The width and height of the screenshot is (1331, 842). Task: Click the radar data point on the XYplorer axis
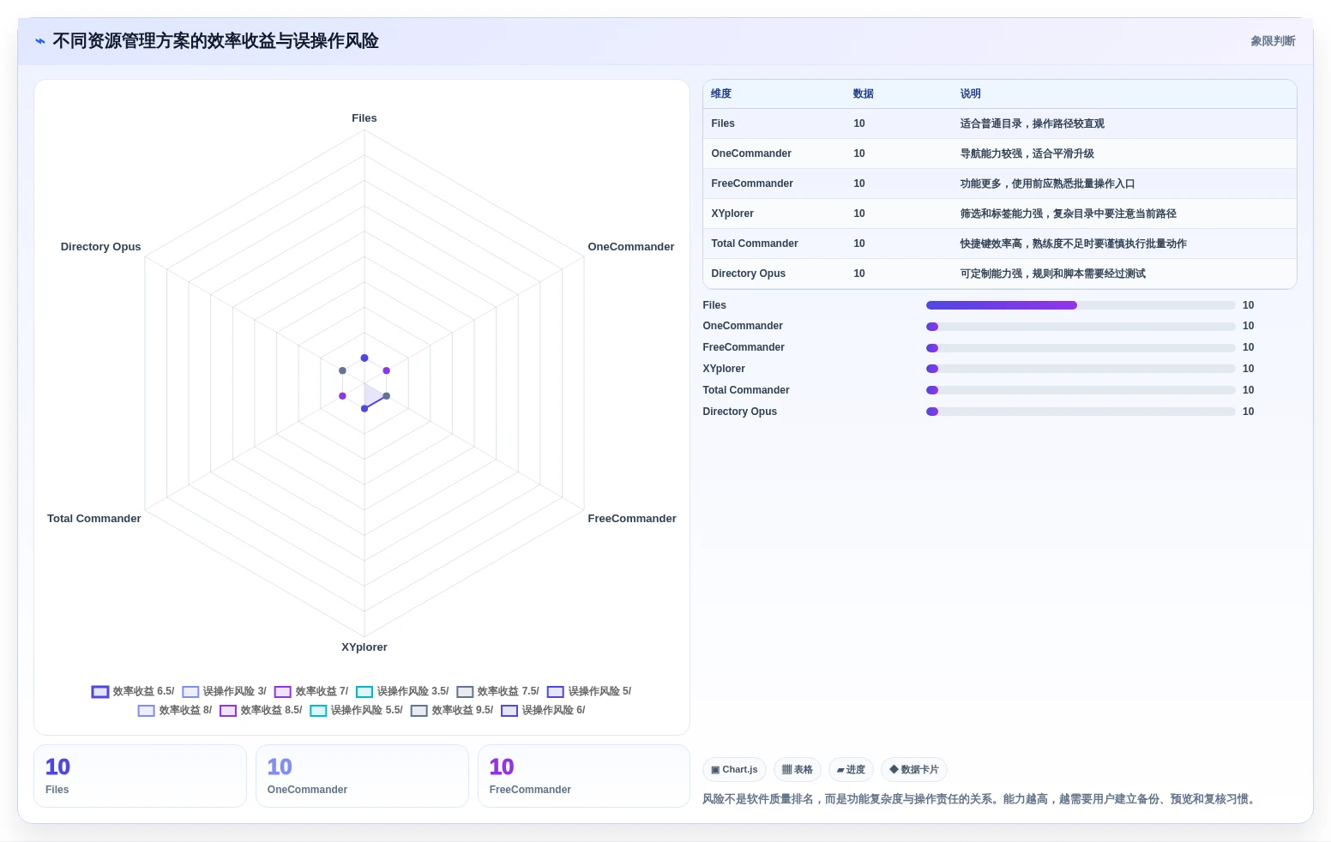(364, 409)
